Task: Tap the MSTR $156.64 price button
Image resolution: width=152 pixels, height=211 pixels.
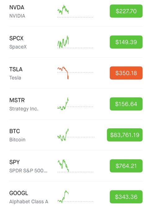Action: coord(126,104)
